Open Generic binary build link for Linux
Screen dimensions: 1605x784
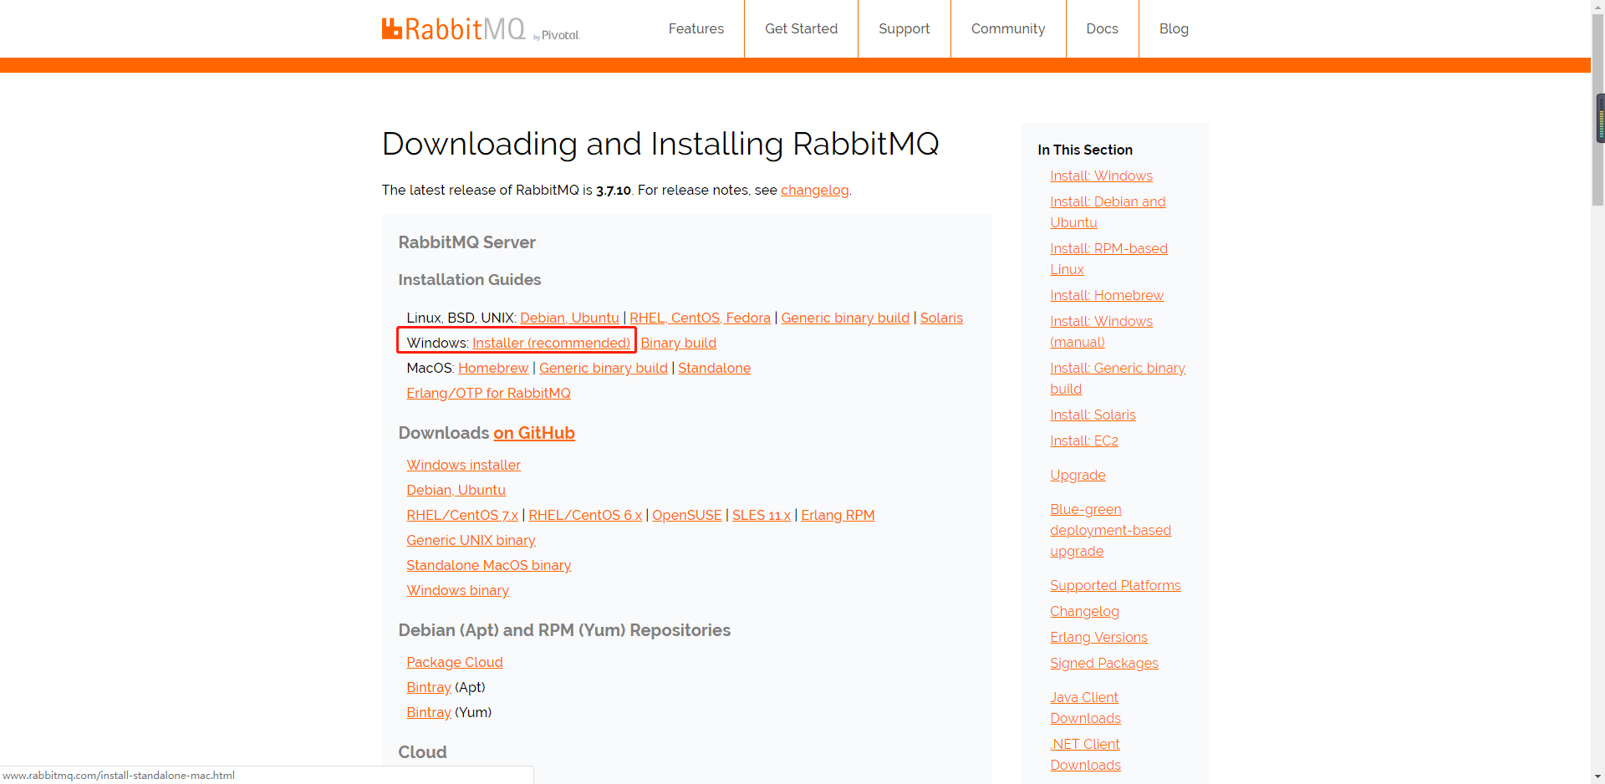(x=845, y=318)
